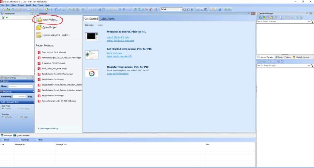This screenshot has width=314, height=168.
Task: Click the green arrow icon in Code Explorer
Action: (7, 17)
